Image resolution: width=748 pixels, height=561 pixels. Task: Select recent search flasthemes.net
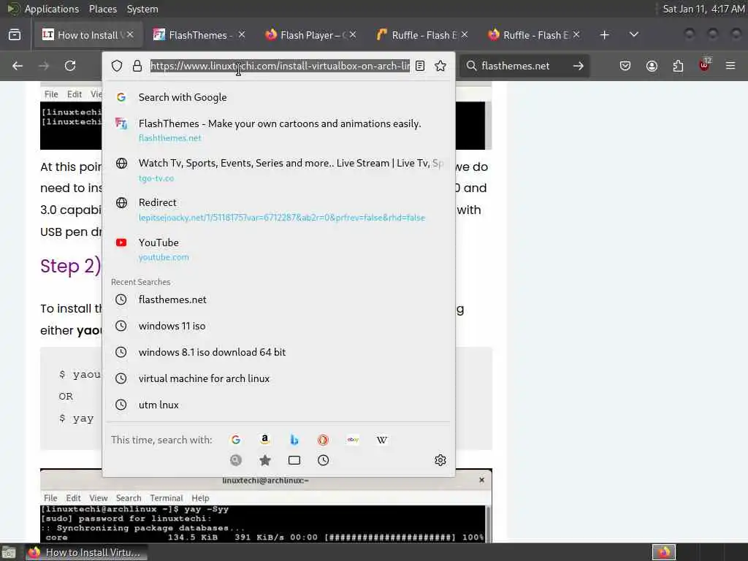pos(278,299)
